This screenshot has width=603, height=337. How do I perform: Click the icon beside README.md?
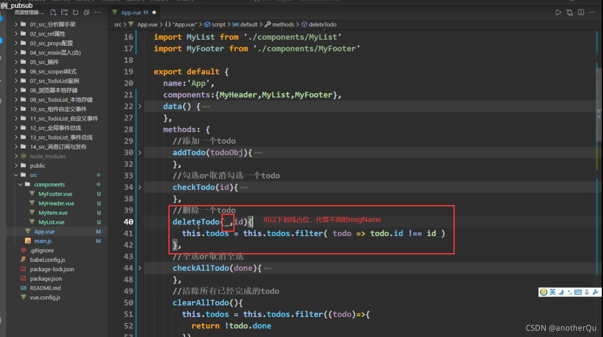click(23, 288)
